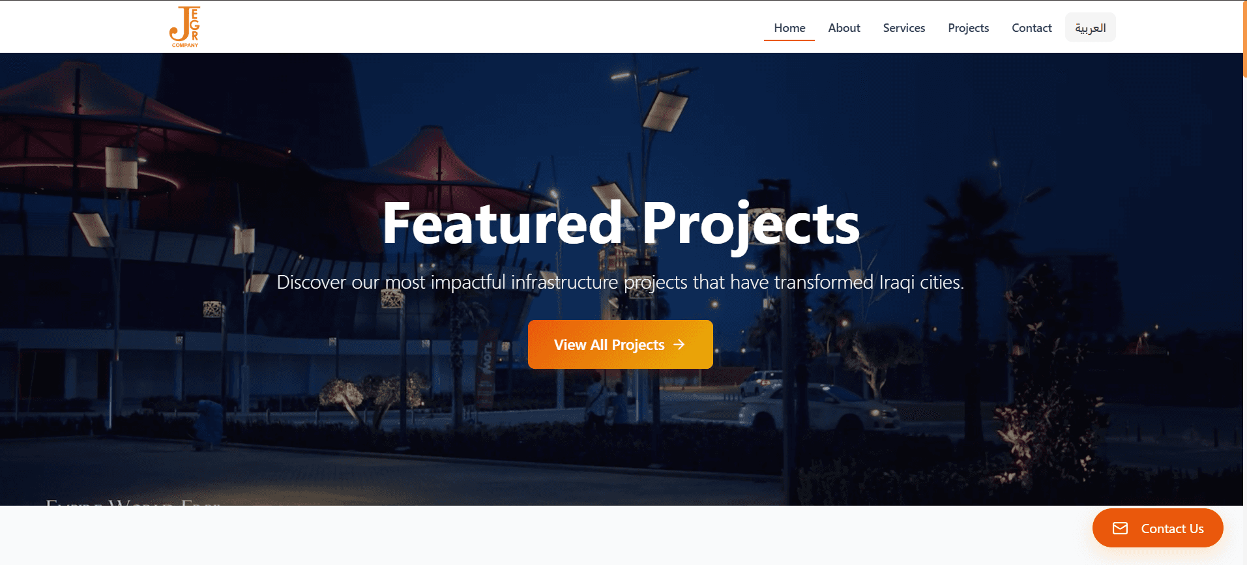Click the cut-off caption at hero bottom-left
Viewport: 1247px width, 565px height.
coord(134,502)
